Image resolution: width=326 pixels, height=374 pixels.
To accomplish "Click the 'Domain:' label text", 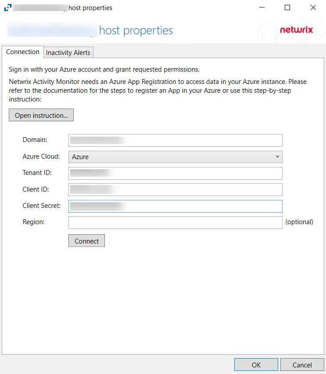I will 35,139.
